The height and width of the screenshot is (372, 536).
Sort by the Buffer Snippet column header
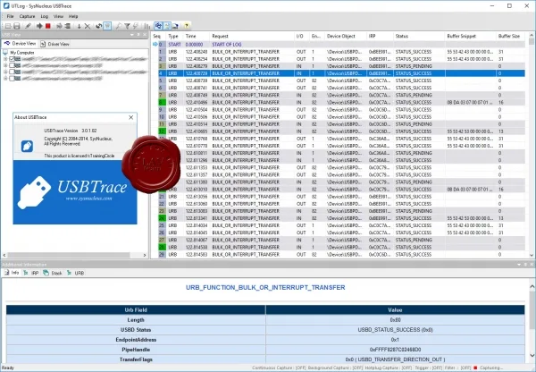click(x=470, y=36)
